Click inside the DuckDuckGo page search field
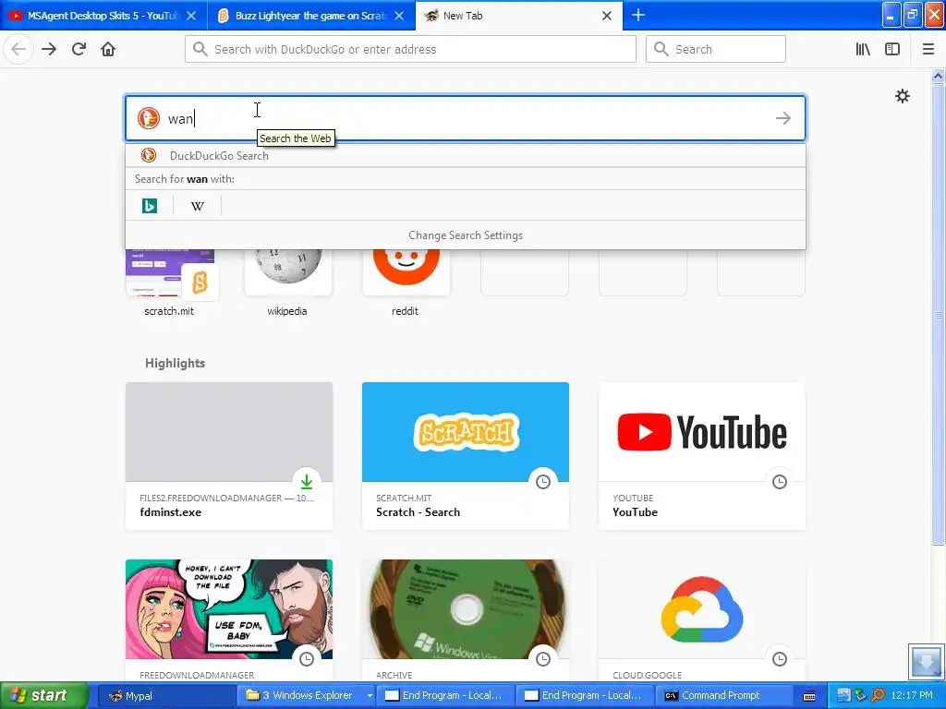Viewport: 946px width, 709px height. point(466,118)
